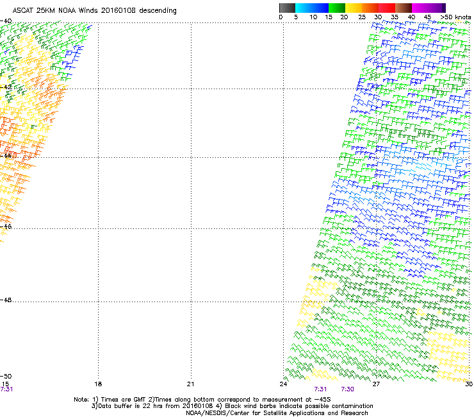
Task: Click the purple '7:31' time below longitude 15
Action: 6,389
